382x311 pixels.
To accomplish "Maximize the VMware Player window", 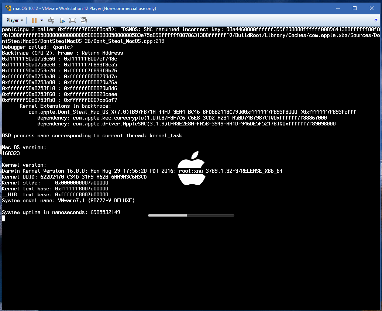I will point(355,8).
